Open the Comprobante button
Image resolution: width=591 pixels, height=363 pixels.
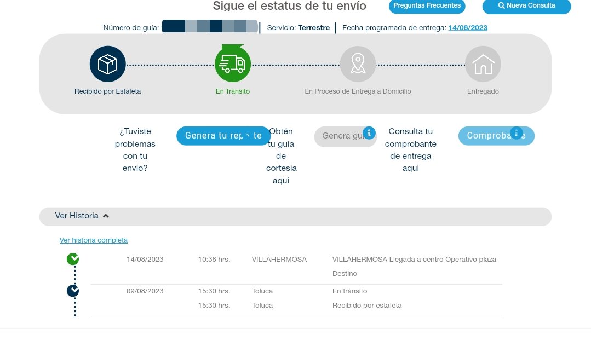[496, 136]
